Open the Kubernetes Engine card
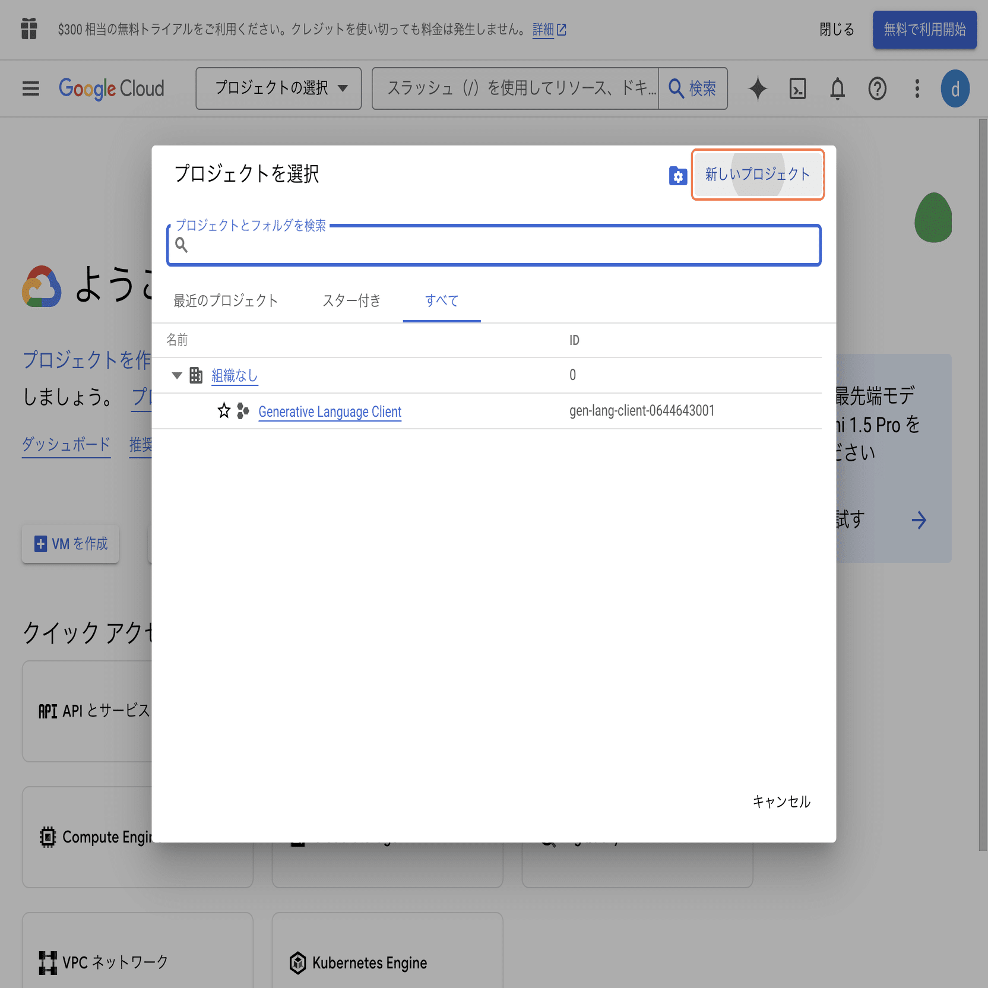988x988 pixels. (388, 950)
